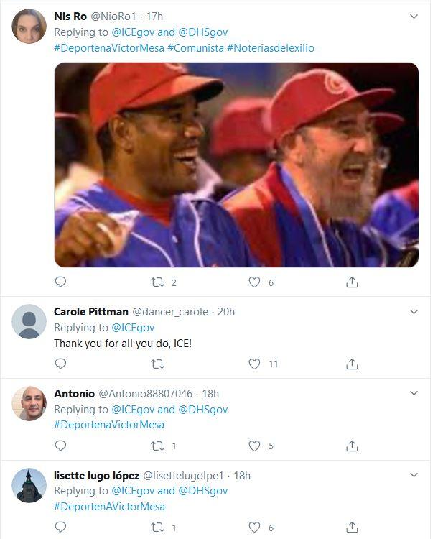The image size is (438, 539).
Task: Open @dancer_carole profile handle
Action: (170, 312)
